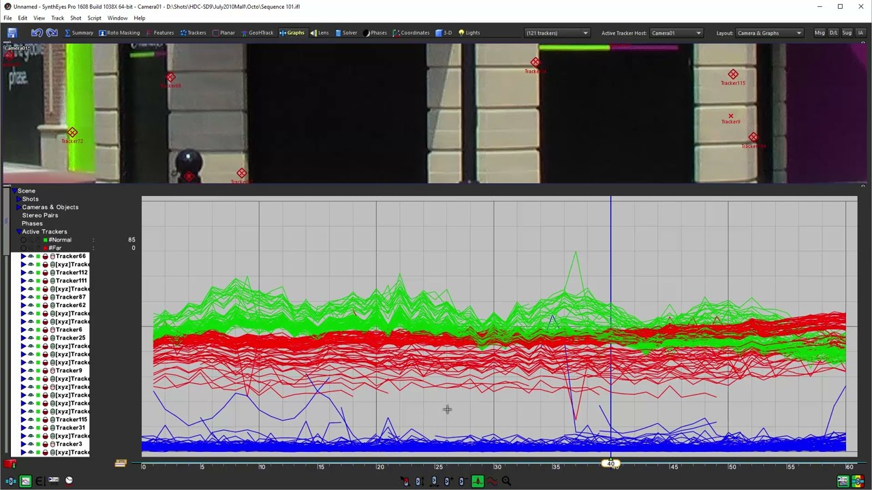Toggle visibility eye of Tracker111
The image size is (872, 490).
[x=31, y=280]
